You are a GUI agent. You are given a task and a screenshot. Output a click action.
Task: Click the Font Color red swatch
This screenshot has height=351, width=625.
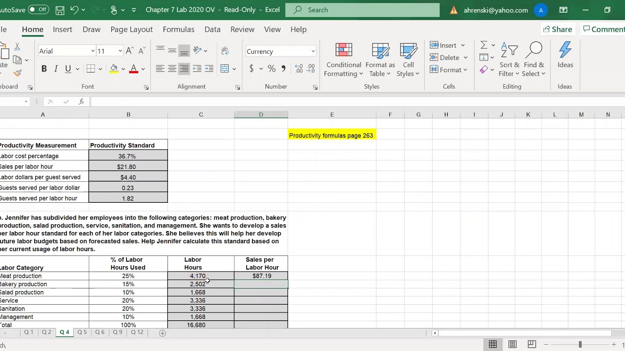tap(133, 69)
